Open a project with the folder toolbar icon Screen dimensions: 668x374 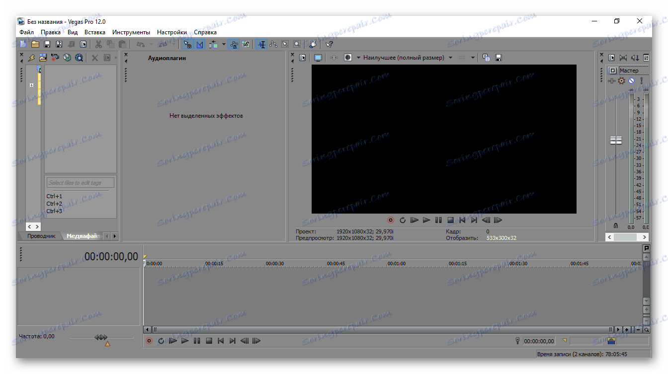(35, 44)
